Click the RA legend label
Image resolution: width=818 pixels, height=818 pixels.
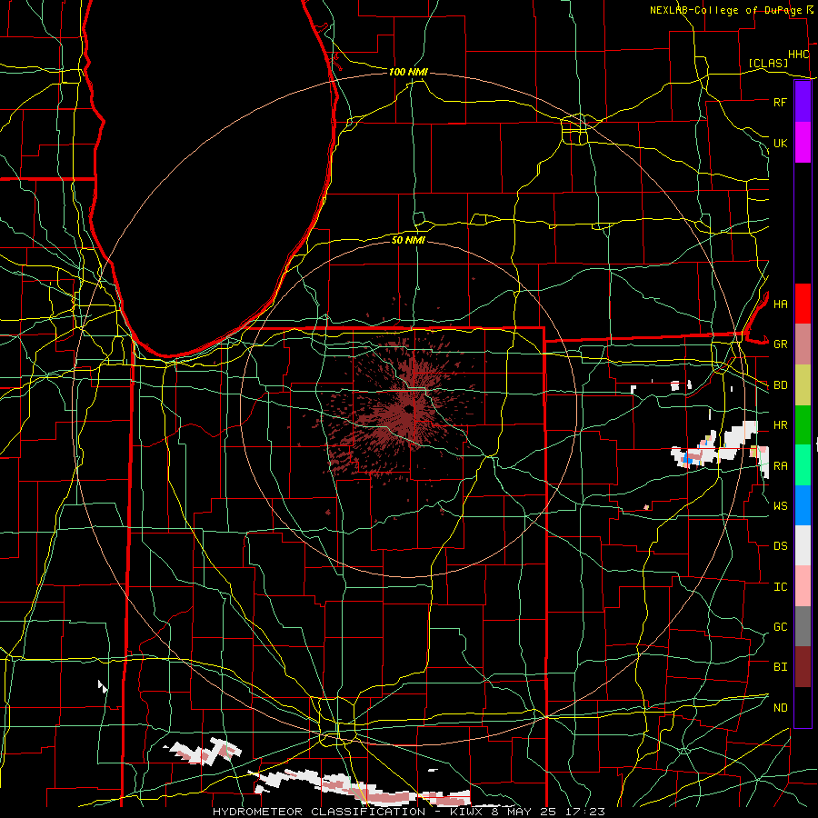click(781, 465)
